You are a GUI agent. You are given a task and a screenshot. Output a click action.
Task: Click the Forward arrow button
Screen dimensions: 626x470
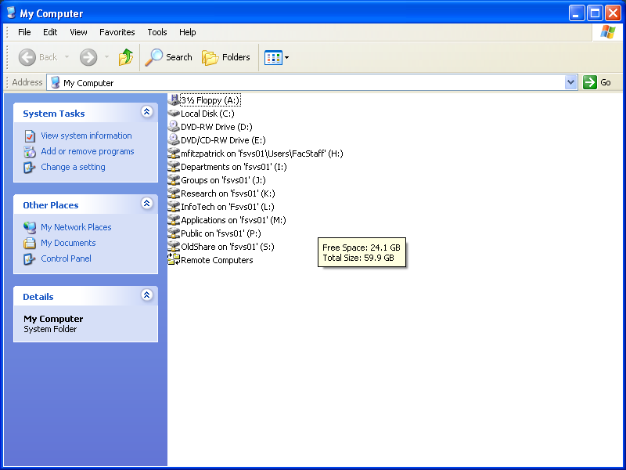coord(88,57)
